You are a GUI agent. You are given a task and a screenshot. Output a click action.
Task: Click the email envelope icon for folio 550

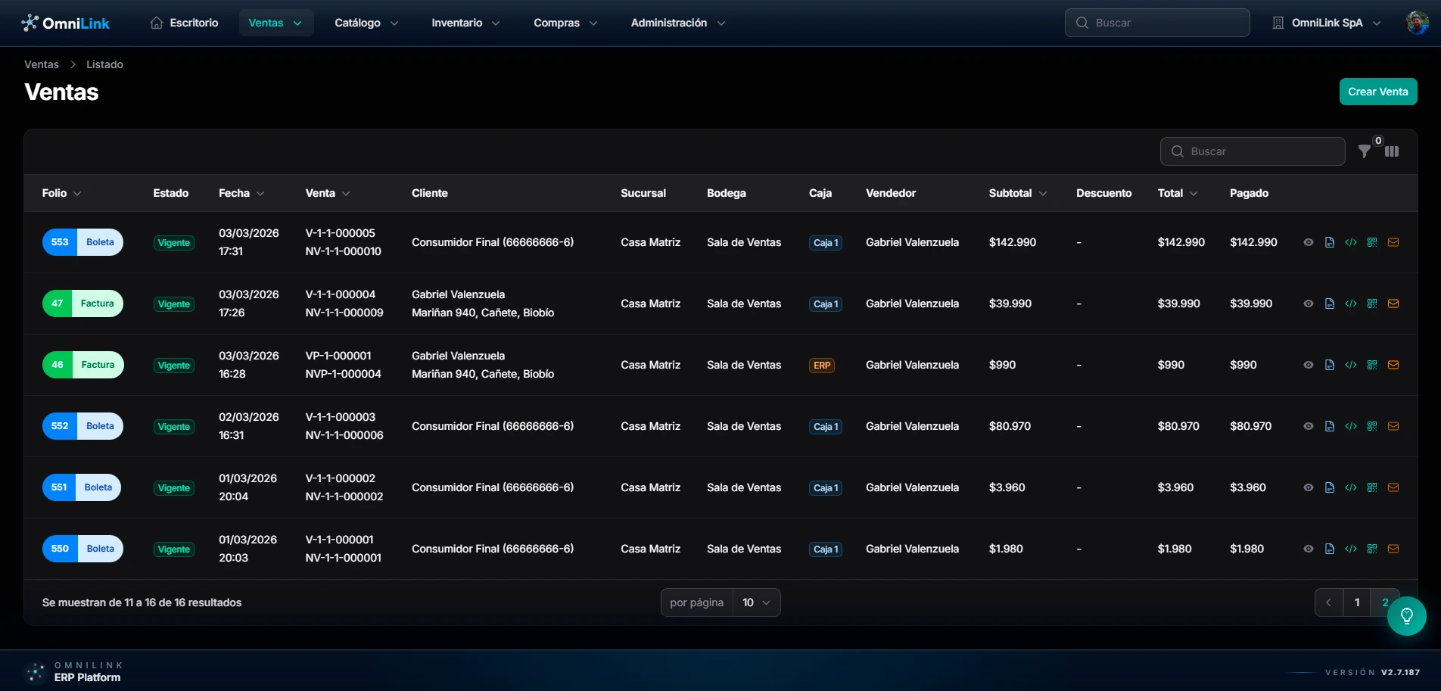tap(1393, 549)
